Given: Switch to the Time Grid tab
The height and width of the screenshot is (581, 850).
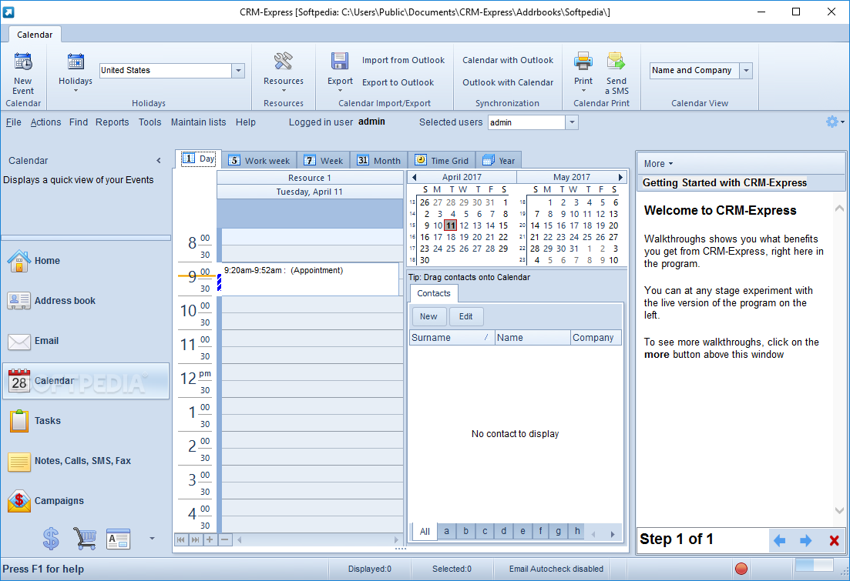Looking at the screenshot, I should click(442, 160).
